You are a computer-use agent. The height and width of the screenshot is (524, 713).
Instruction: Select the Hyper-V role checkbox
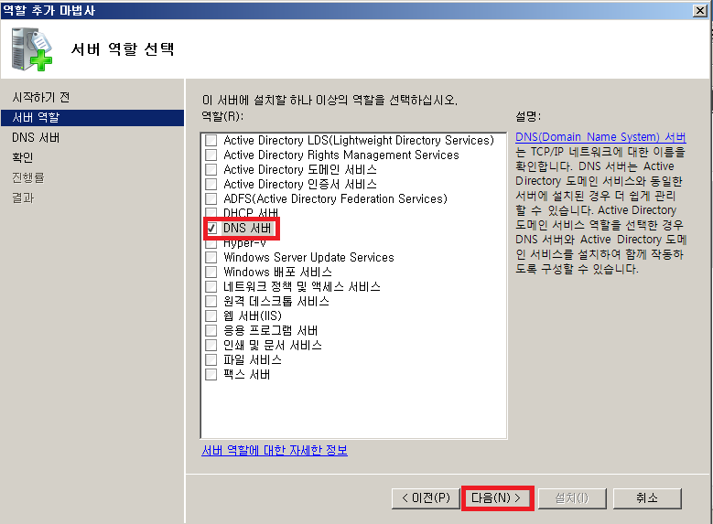tap(211, 243)
